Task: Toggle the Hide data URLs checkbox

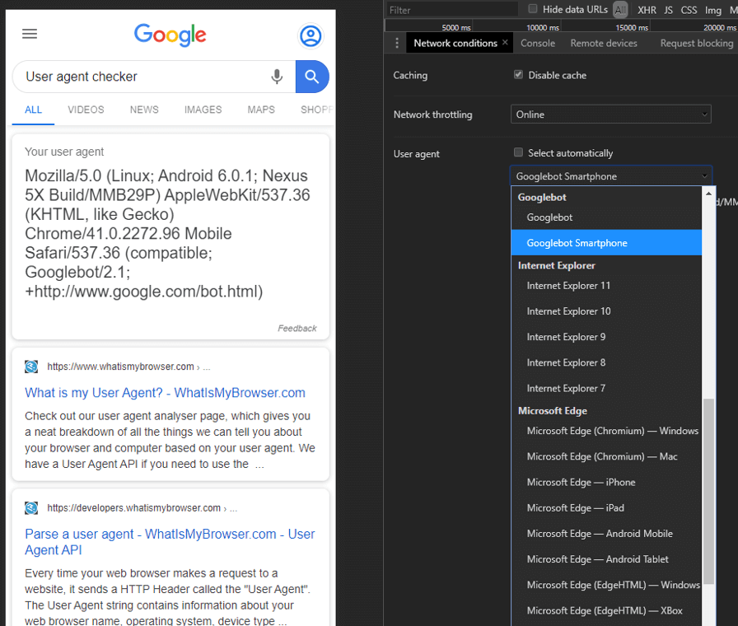Action: [x=532, y=8]
